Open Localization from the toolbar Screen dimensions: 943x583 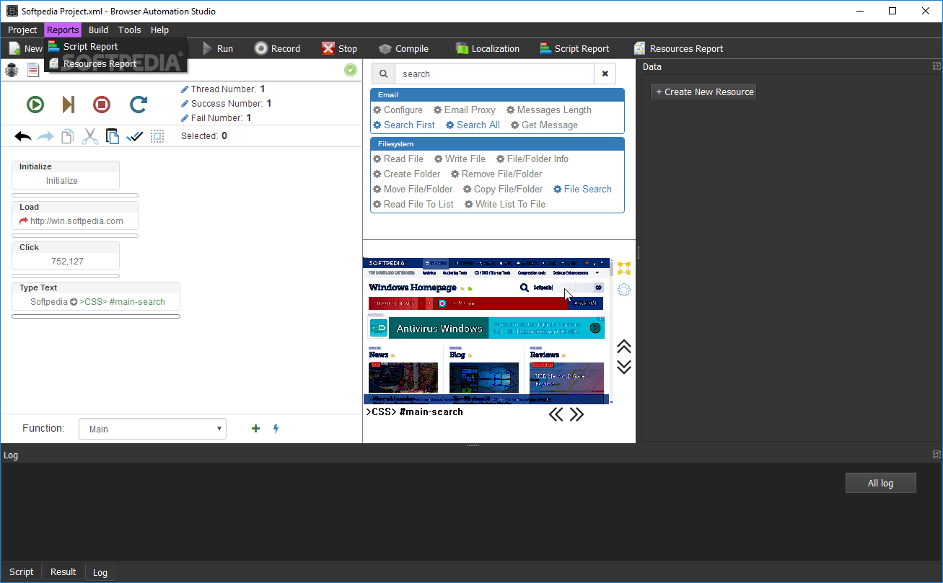(487, 48)
